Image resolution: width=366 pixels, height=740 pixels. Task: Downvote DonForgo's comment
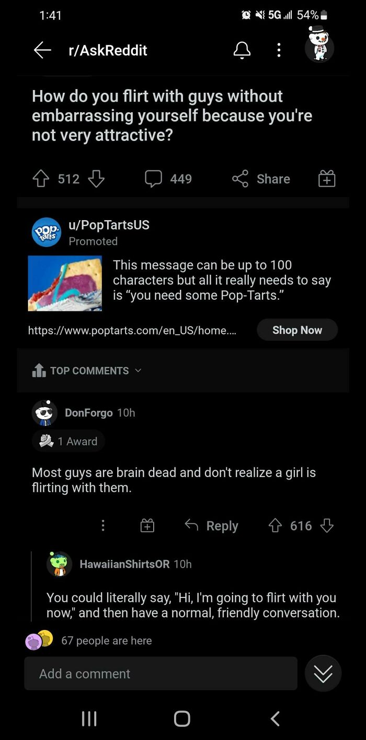click(x=327, y=526)
